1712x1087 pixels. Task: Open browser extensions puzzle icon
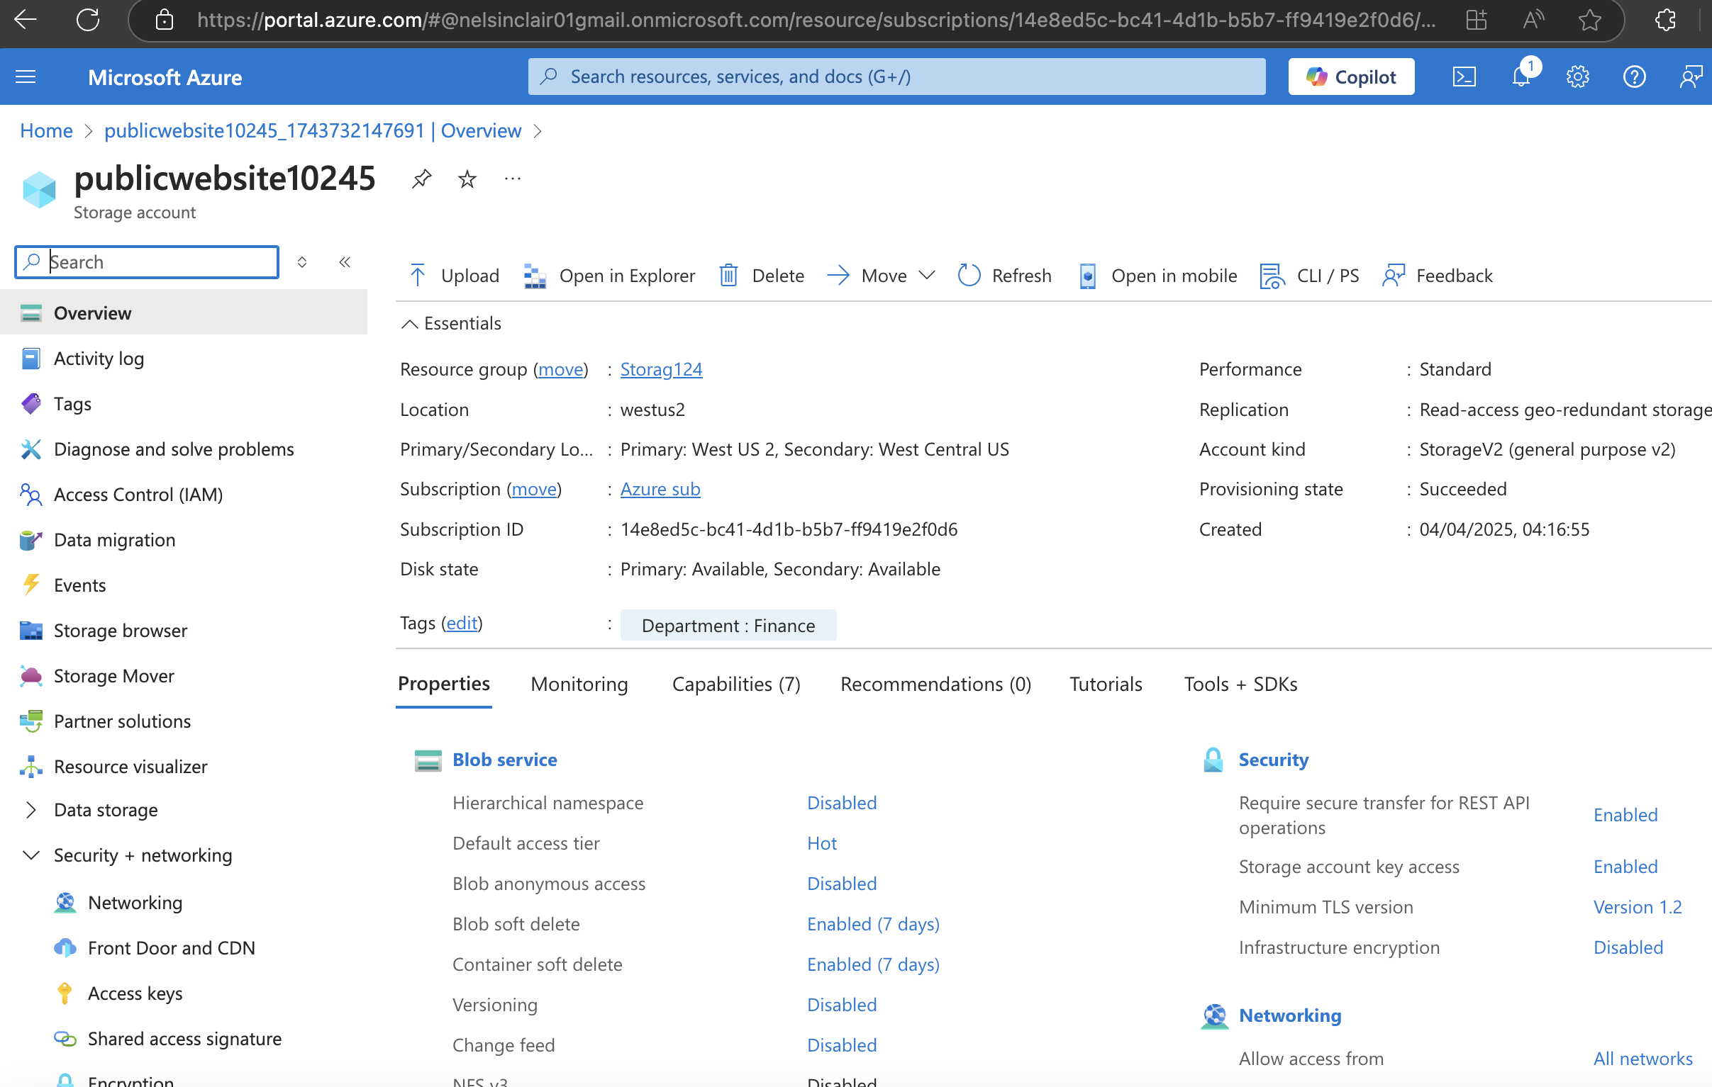(1666, 20)
